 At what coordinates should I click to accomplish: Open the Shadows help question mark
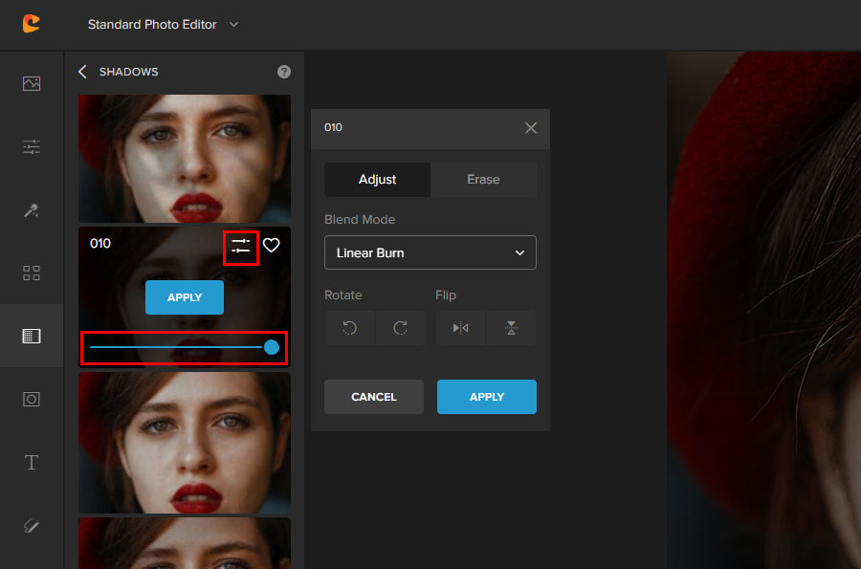(283, 71)
